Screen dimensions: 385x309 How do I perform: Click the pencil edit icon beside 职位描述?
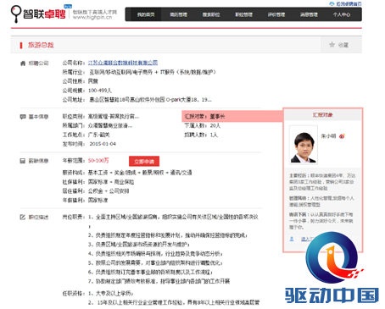click(x=23, y=217)
